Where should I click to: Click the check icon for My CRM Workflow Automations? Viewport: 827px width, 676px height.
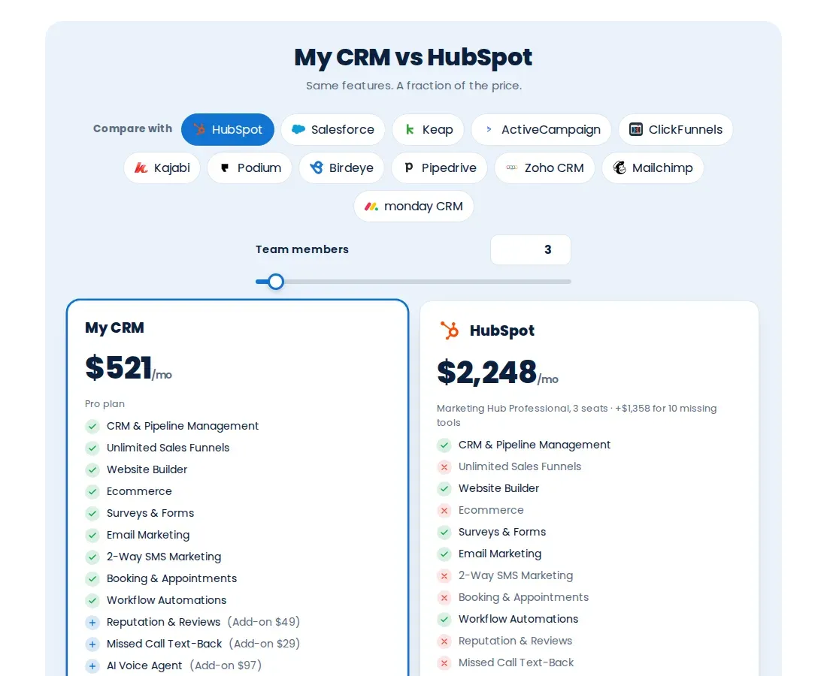coord(92,601)
